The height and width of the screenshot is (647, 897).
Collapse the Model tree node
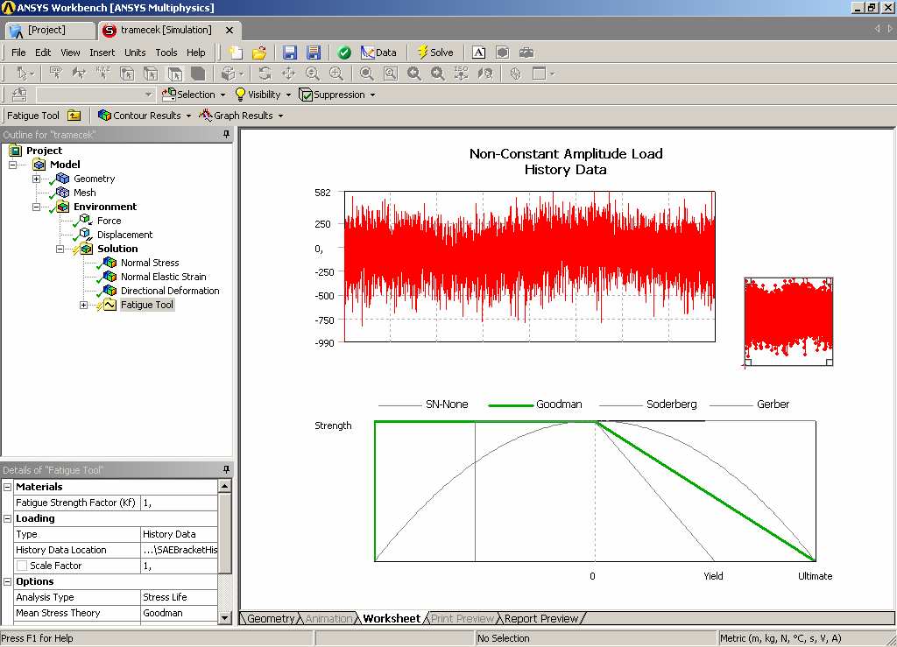12,165
